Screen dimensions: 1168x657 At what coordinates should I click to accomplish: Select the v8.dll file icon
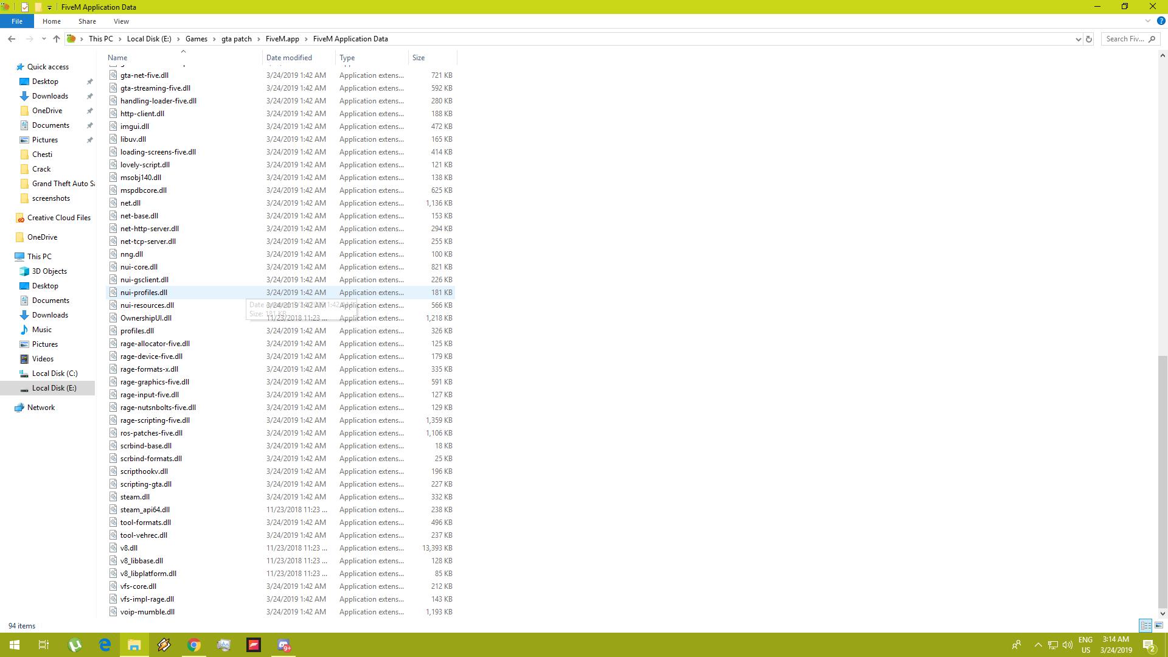tap(113, 548)
